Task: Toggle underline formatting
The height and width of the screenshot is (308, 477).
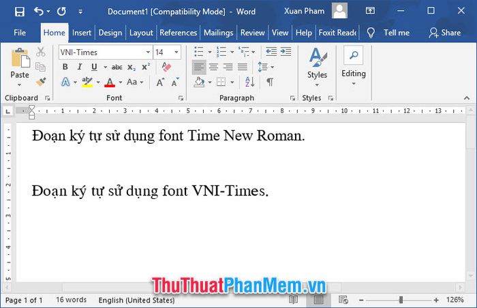Action: point(94,67)
